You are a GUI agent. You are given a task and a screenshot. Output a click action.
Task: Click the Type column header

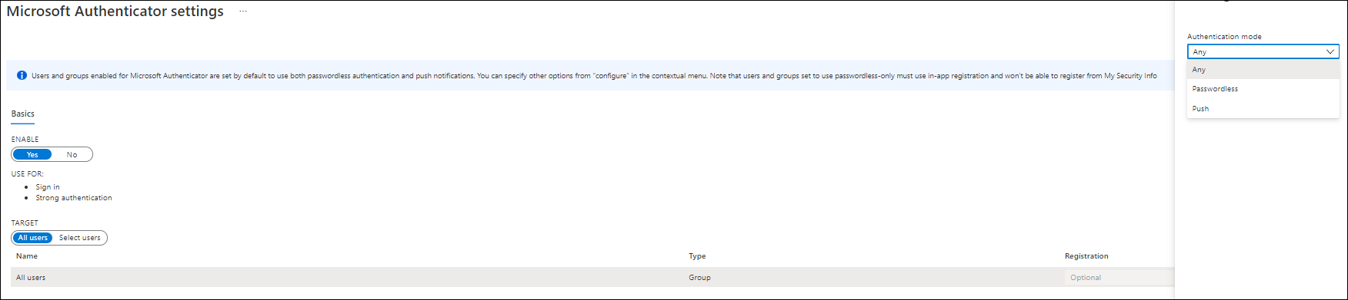pos(697,256)
